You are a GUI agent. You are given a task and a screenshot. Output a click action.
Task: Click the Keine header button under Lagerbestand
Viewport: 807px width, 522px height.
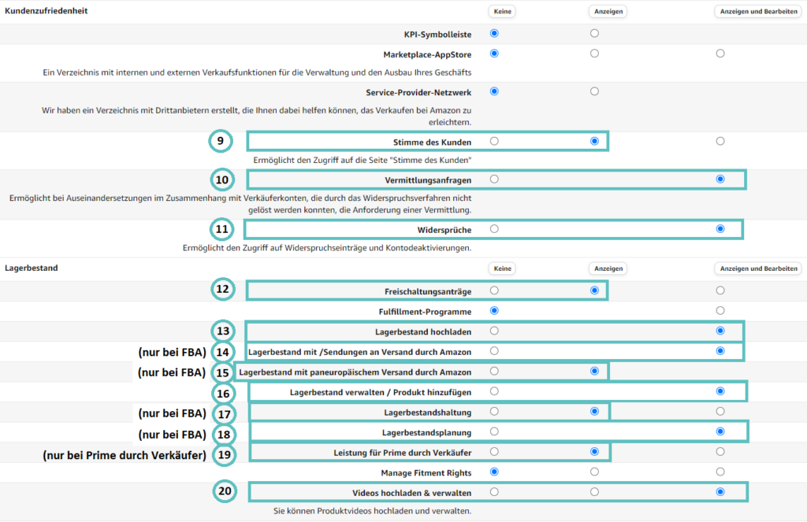(x=502, y=268)
